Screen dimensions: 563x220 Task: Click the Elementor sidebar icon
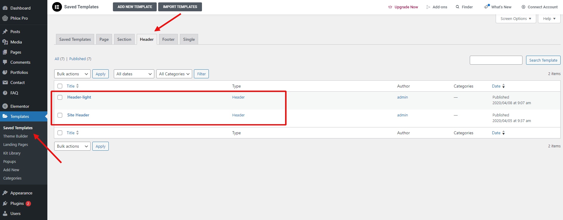[5, 106]
